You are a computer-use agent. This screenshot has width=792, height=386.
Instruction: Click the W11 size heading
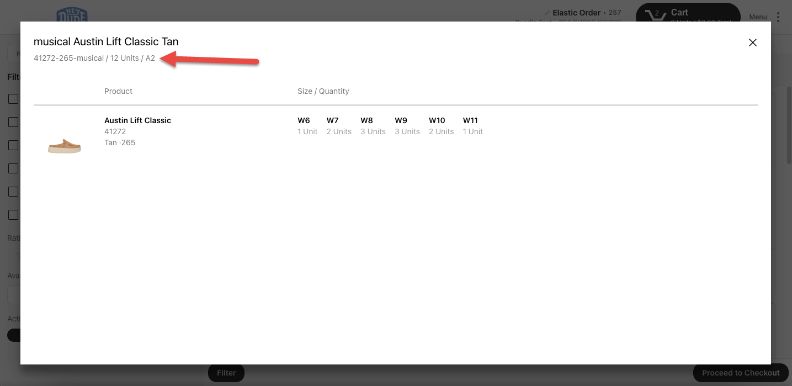pyautogui.click(x=470, y=120)
